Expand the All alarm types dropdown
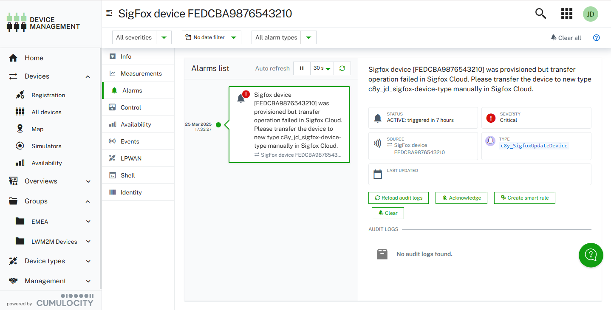The width and height of the screenshot is (611, 310). click(283, 37)
